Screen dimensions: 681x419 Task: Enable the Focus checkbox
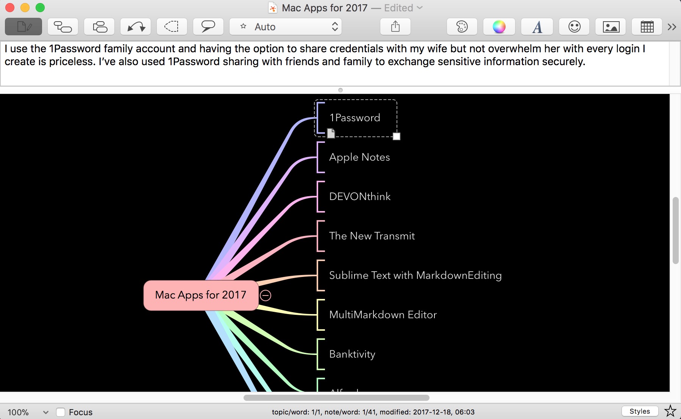point(61,412)
